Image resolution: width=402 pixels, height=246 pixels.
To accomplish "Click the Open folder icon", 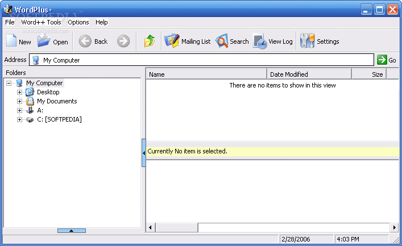I will pos(44,41).
